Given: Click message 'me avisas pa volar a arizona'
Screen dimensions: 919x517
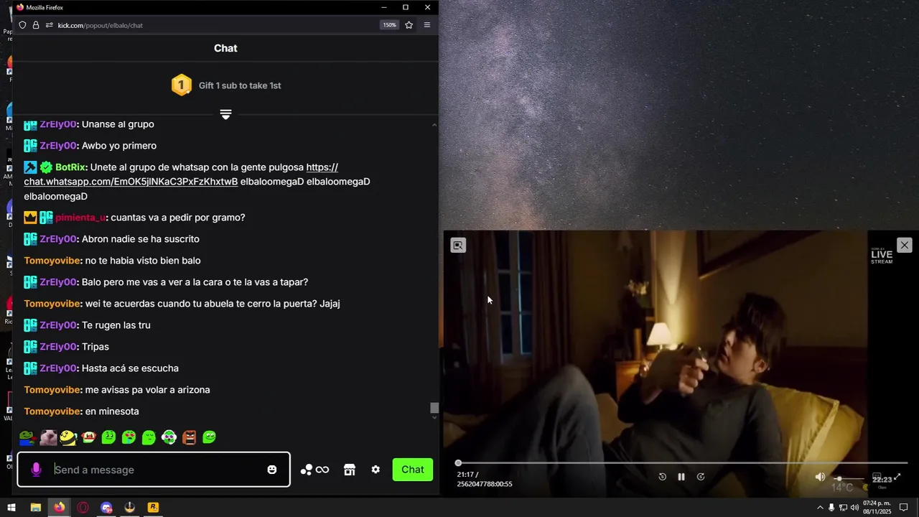Looking at the screenshot, I should click(147, 390).
